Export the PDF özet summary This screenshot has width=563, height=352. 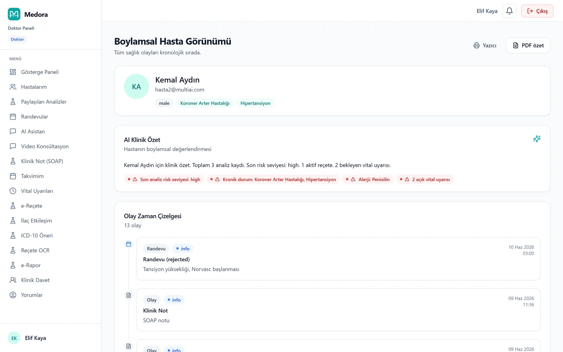pos(528,45)
